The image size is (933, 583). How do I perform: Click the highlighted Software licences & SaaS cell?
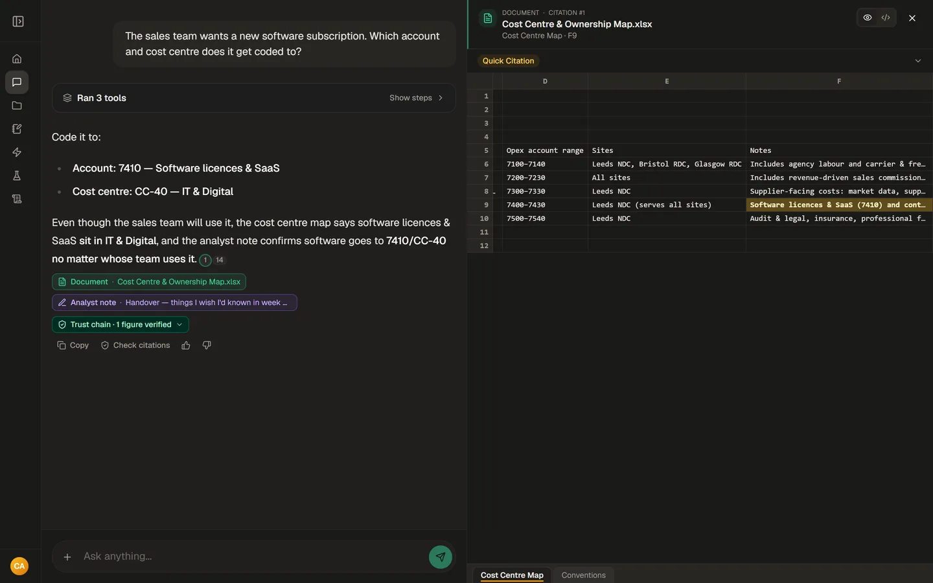(x=839, y=205)
